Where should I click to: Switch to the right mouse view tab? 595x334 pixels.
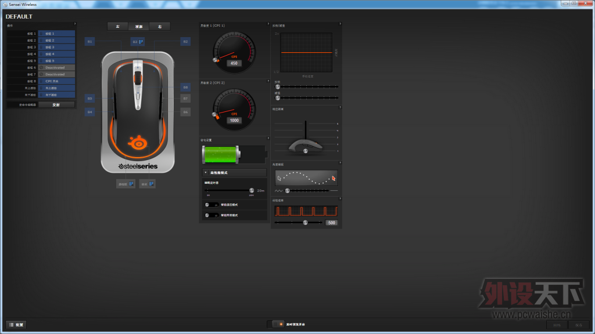pos(160,27)
